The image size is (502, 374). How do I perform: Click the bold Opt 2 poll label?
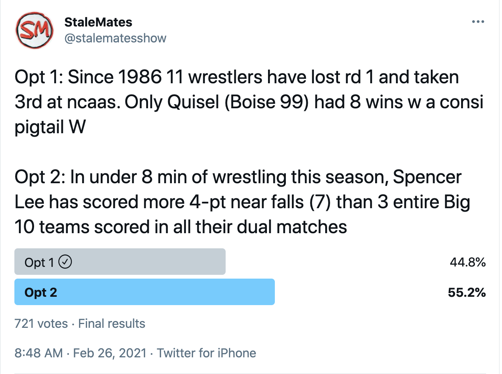(x=41, y=292)
